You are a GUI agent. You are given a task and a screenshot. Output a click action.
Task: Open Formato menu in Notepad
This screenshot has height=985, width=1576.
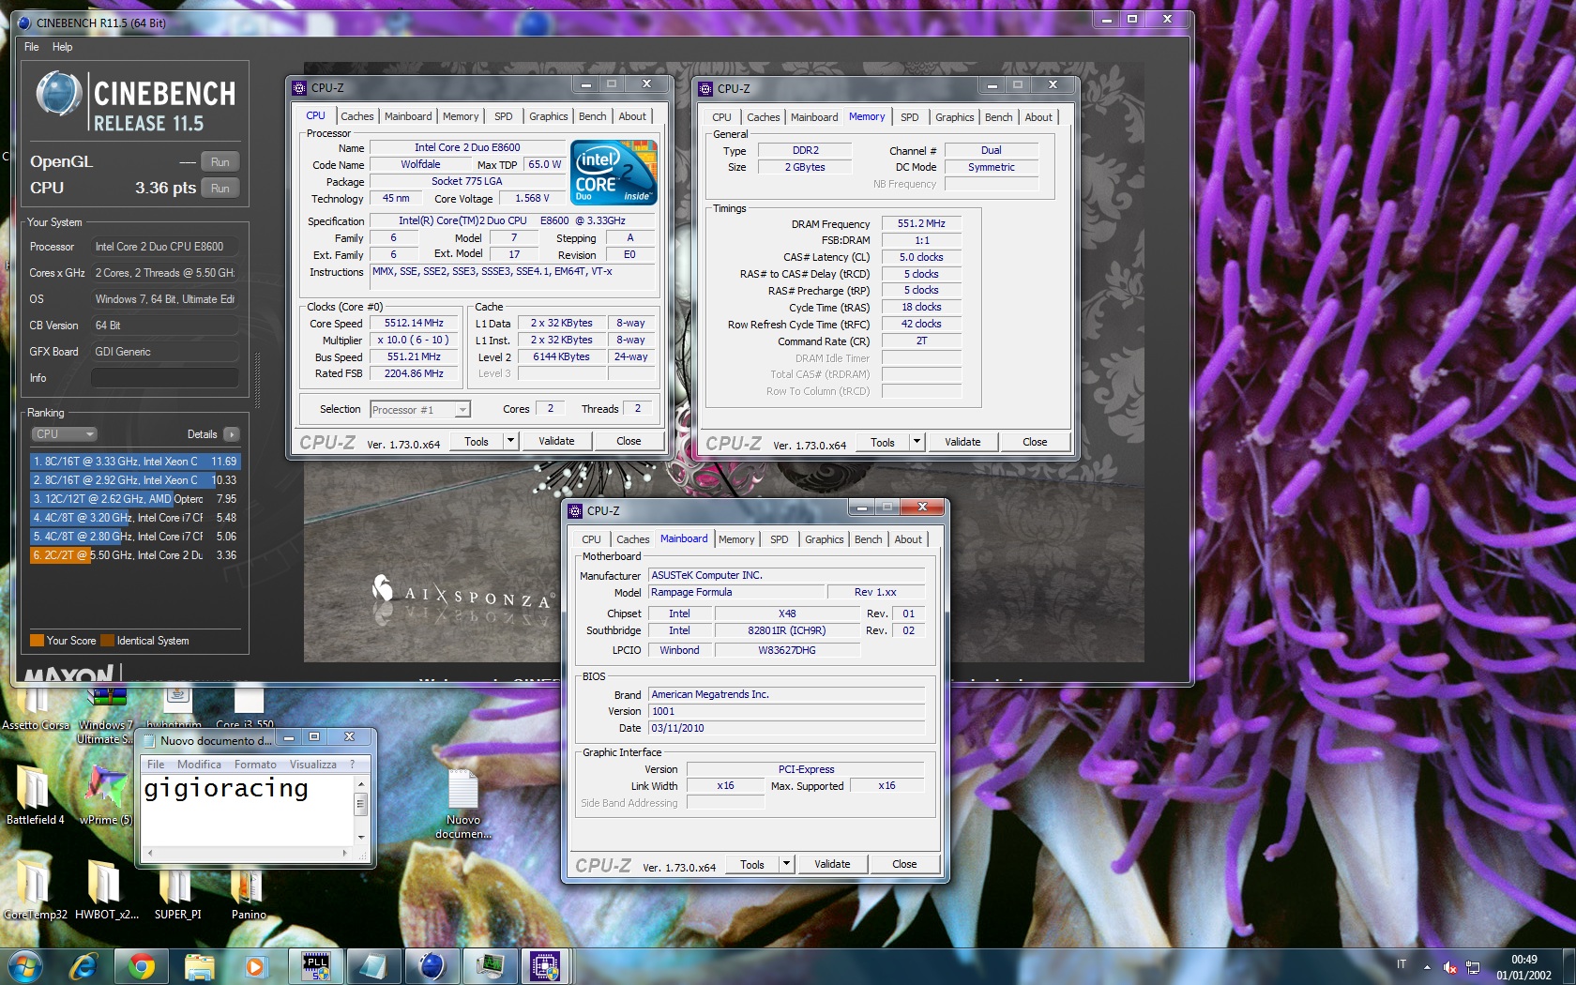coord(255,765)
